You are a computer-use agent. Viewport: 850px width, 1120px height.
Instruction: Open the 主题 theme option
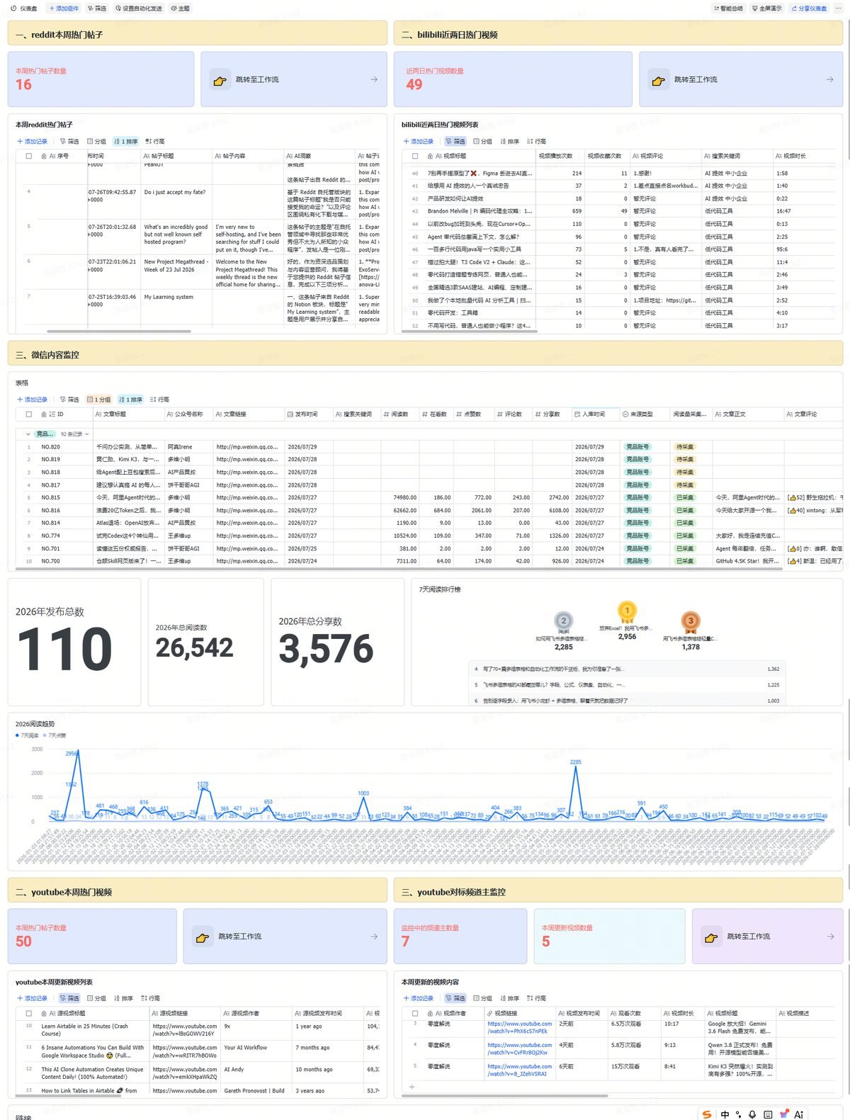pyautogui.click(x=180, y=9)
